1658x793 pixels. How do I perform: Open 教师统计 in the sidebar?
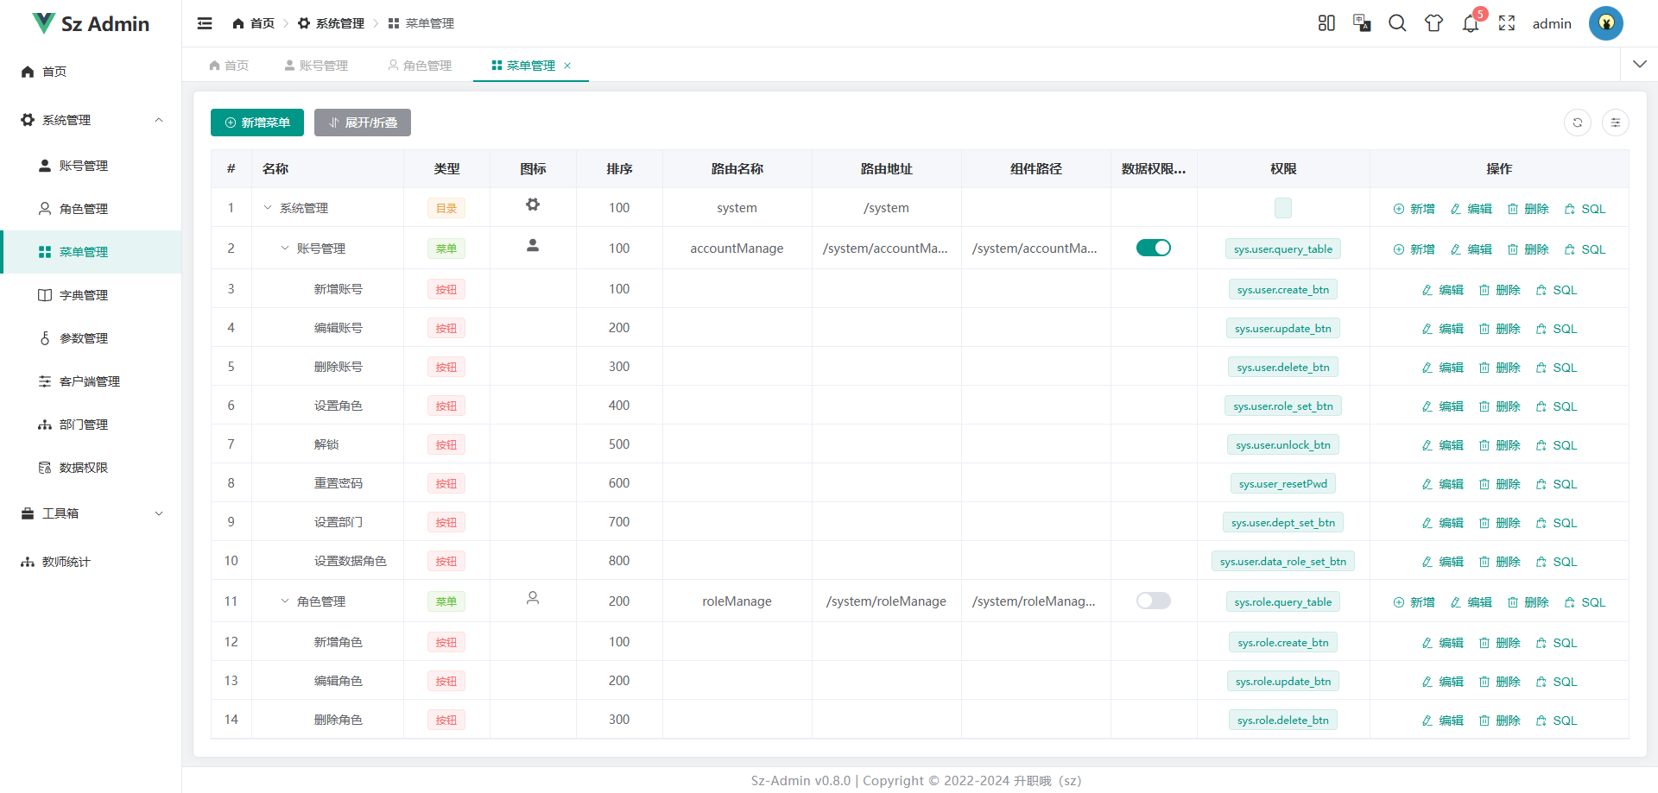pos(91,562)
